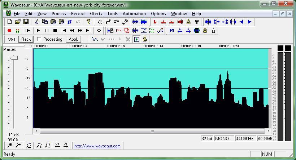Click the MONO status field
Image resolution: width=296 pixels, height=160 pixels.
pos(224,139)
